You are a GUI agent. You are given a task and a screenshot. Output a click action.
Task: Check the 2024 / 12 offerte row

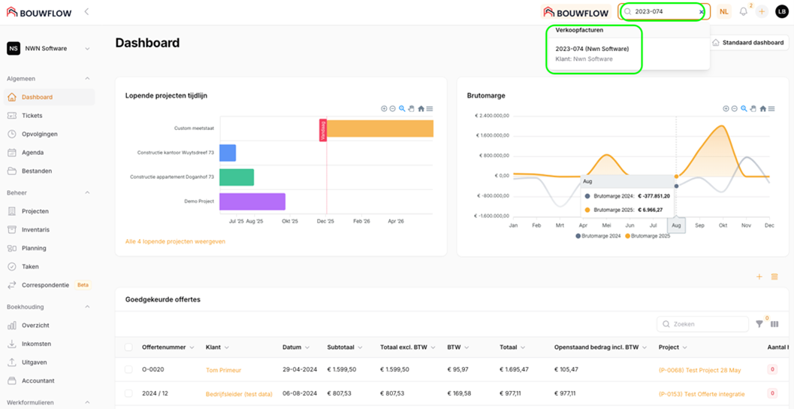[128, 394]
